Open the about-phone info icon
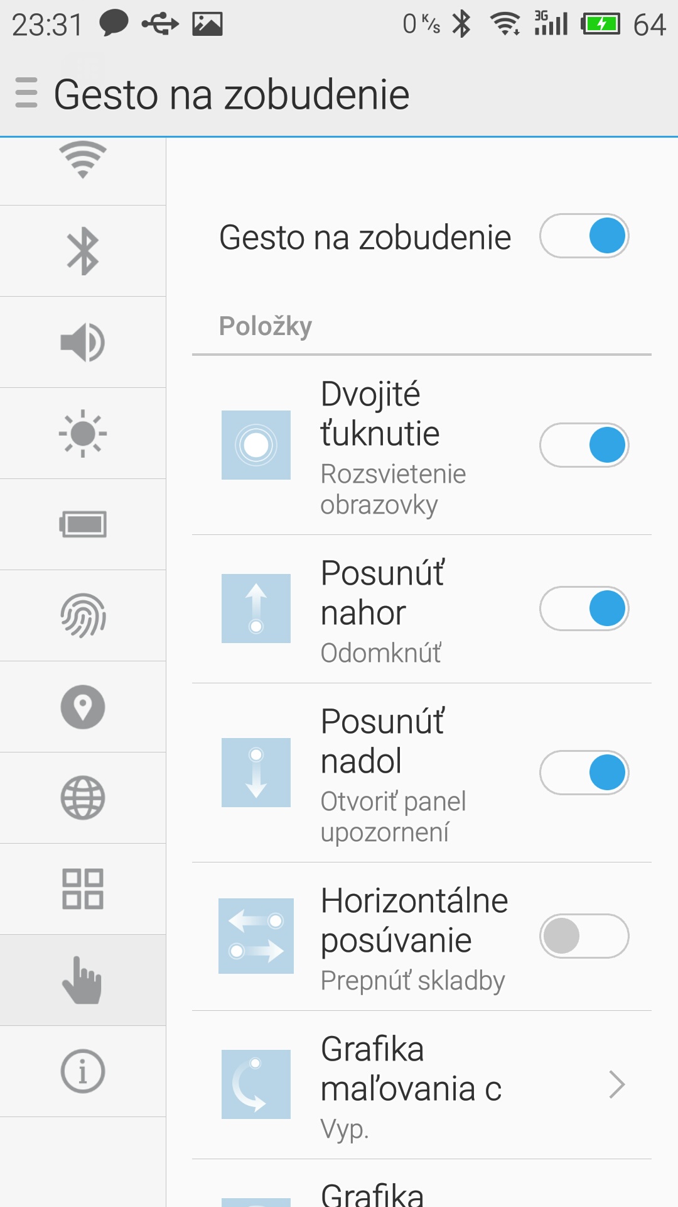This screenshot has height=1207, width=678. point(83,1071)
